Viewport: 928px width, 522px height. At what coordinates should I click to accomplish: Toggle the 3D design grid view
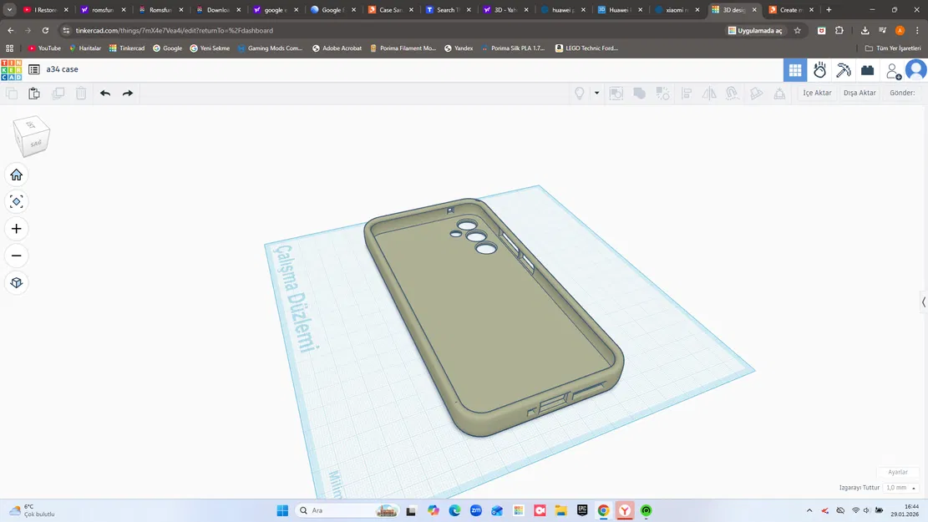pyautogui.click(x=795, y=70)
